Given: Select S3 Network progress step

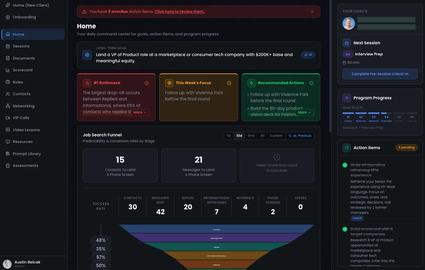Looking at the screenshot, I should tap(374, 117).
